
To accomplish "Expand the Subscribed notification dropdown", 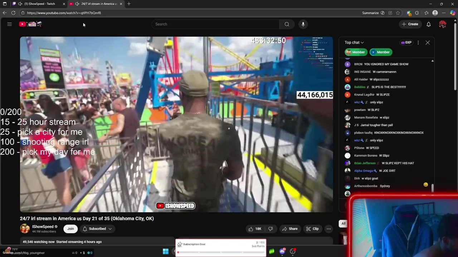I will click(97, 229).
